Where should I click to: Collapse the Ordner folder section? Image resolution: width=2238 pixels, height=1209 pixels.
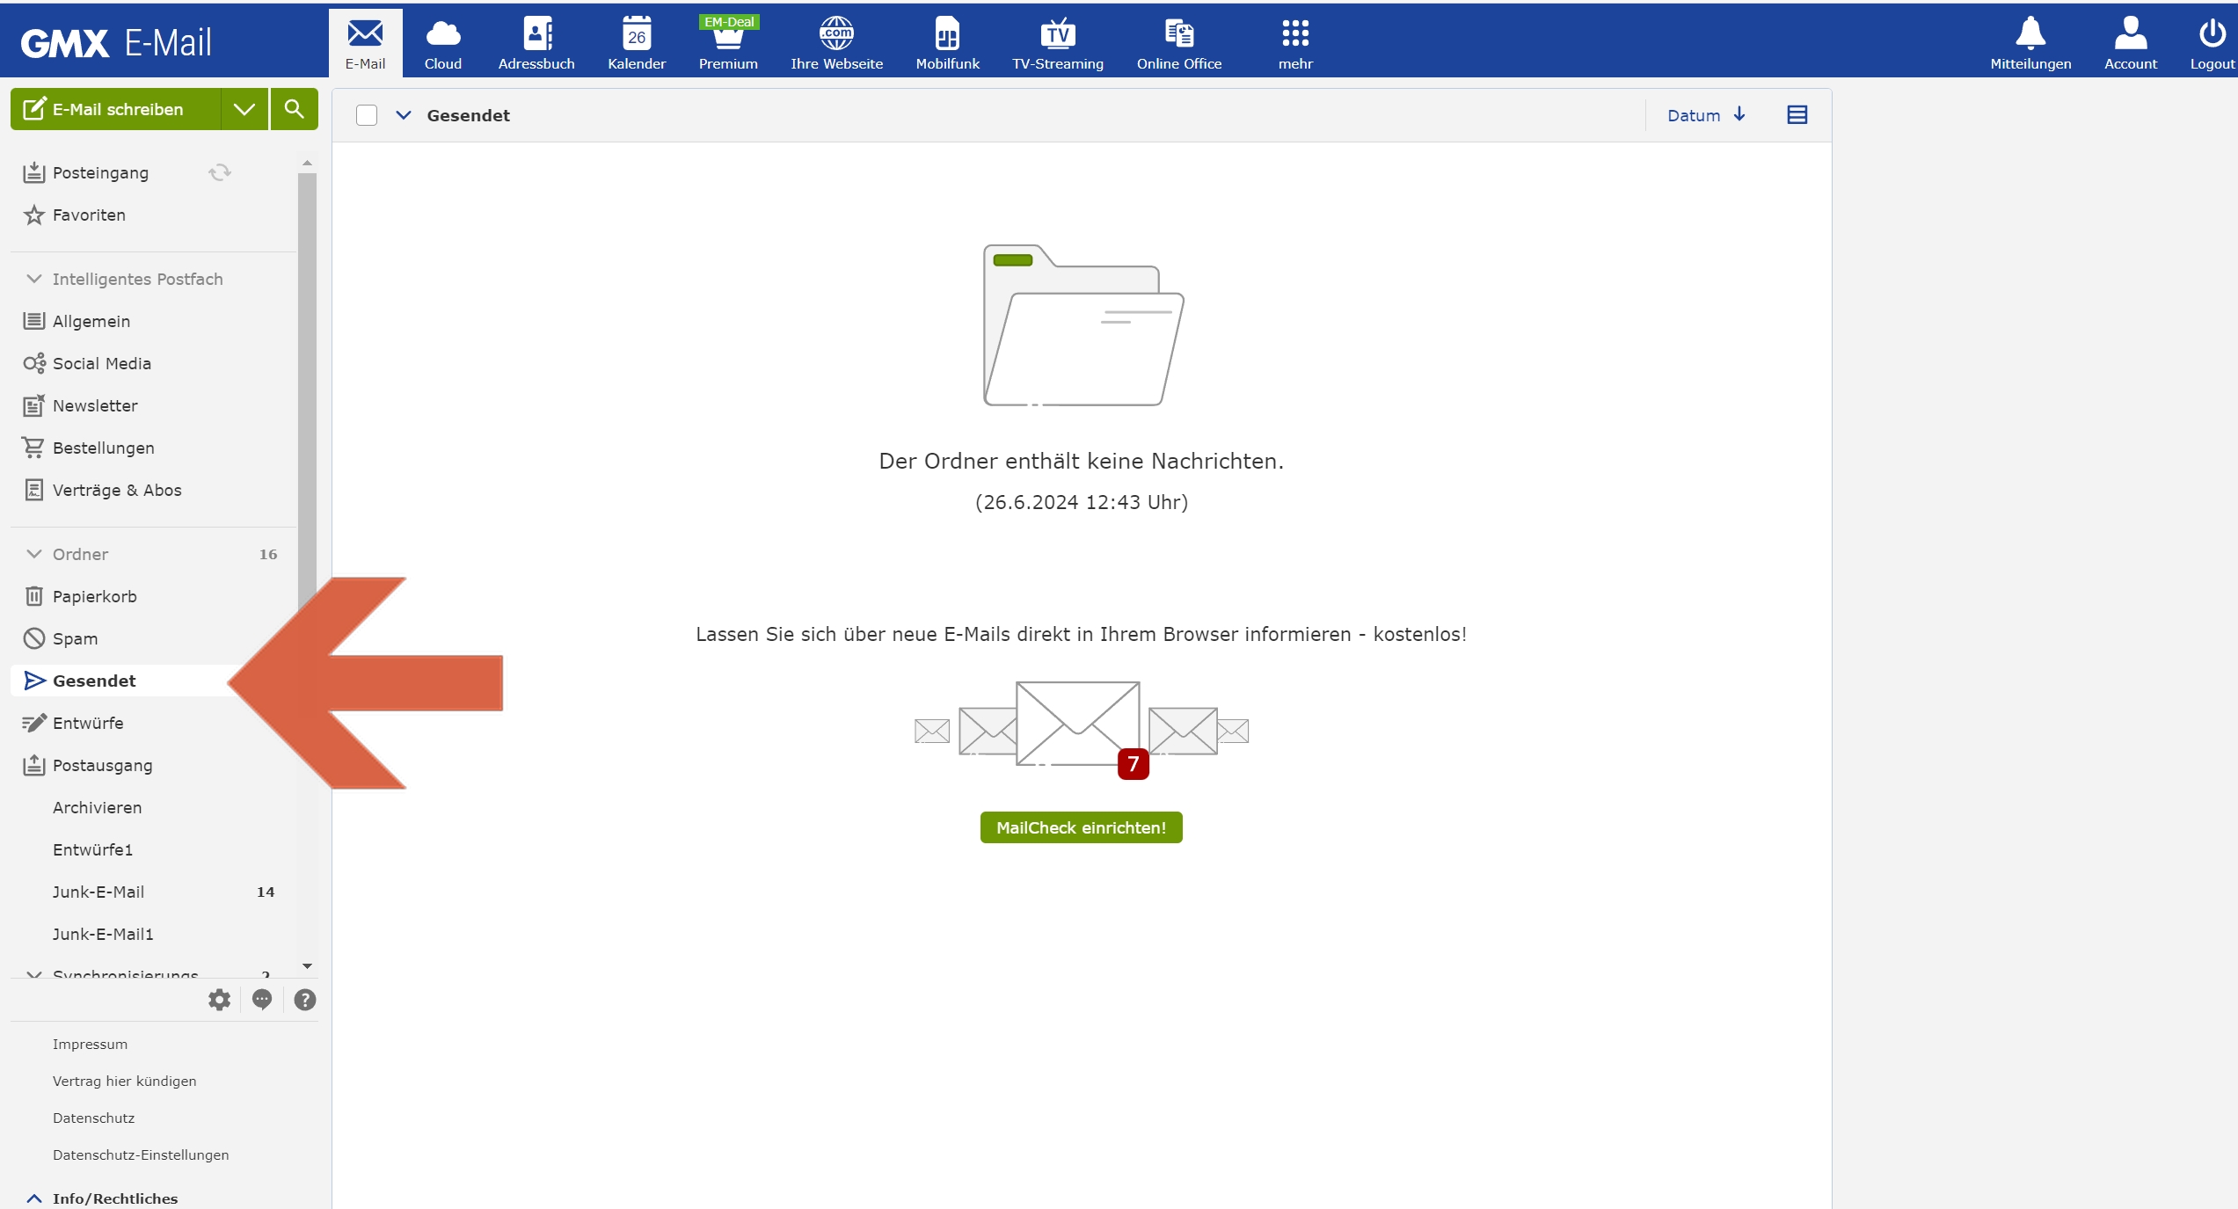34,554
